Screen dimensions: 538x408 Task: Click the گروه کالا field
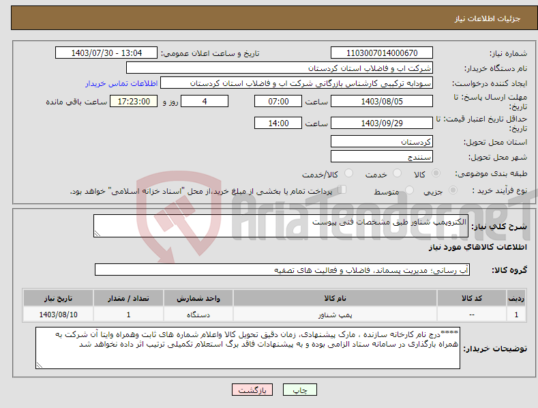coord(282,270)
